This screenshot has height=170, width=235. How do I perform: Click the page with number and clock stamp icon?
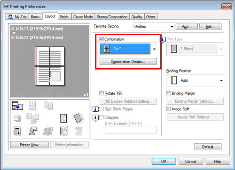click(x=64, y=131)
